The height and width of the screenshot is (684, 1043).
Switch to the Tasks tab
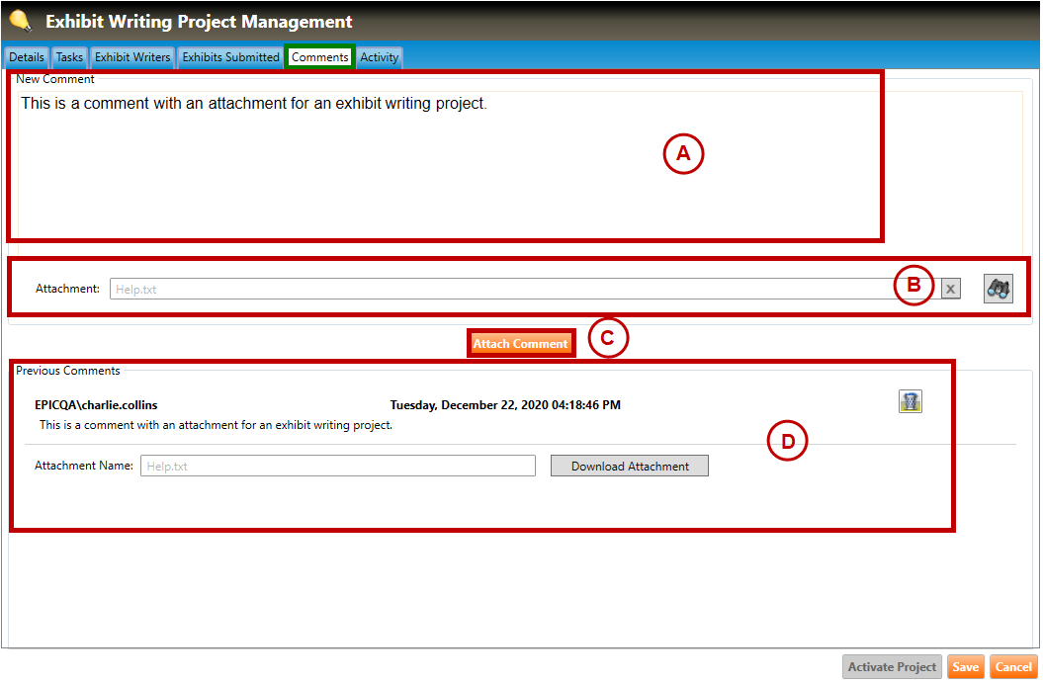69,57
